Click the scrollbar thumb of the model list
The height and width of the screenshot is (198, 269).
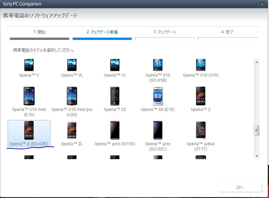pos(257,131)
